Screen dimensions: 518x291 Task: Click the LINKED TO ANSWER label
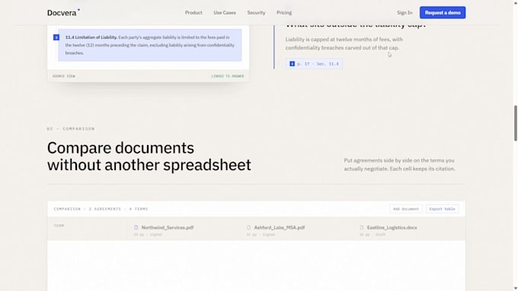click(228, 76)
